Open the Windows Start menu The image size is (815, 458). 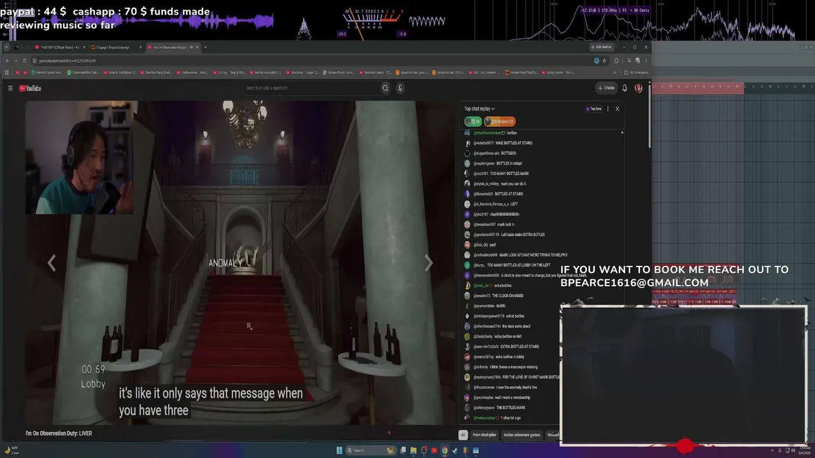coord(339,450)
